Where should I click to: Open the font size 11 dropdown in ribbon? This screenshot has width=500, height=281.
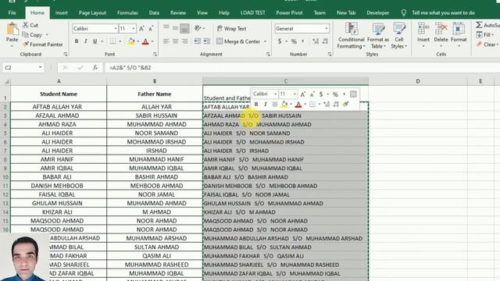(x=134, y=29)
